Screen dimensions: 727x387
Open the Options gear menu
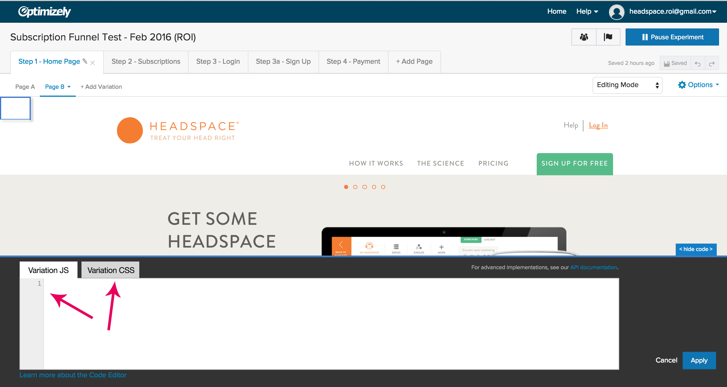click(x=699, y=85)
